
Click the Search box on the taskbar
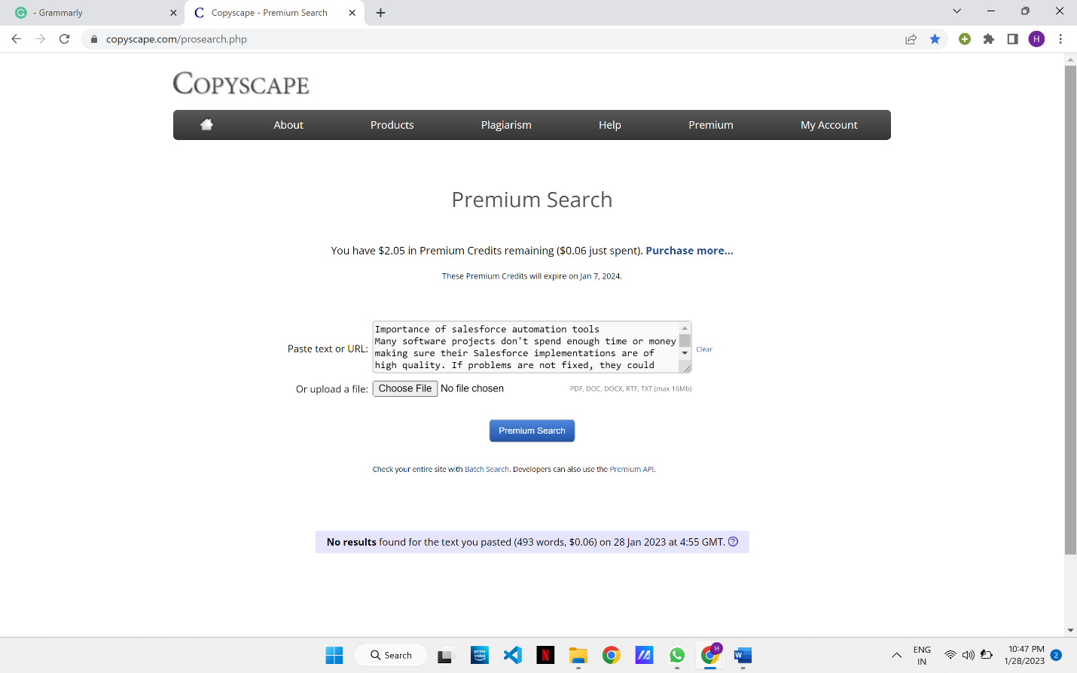[391, 656]
